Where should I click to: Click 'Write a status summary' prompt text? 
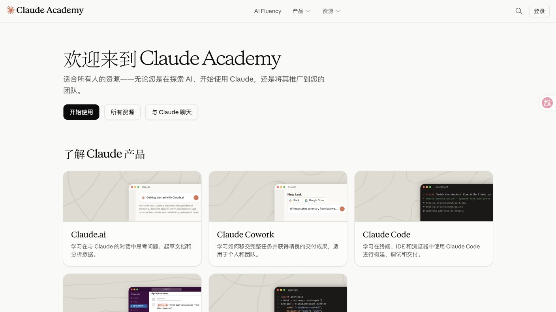pyautogui.click(x=314, y=209)
